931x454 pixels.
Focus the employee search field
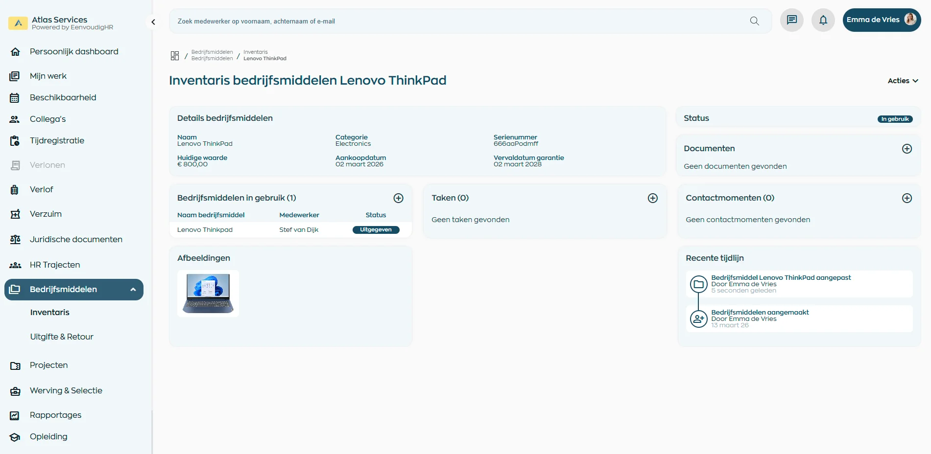[x=455, y=21]
